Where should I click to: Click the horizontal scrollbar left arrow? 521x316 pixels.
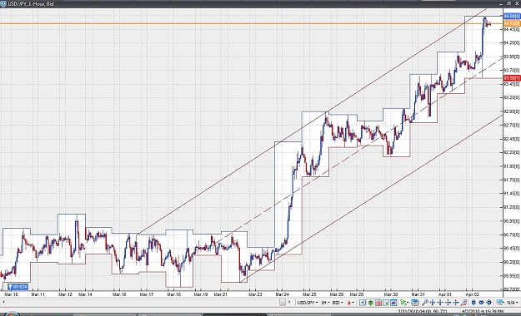pos(3,302)
